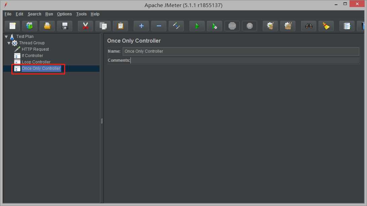This screenshot has width=367, height=206.
Task: Click the Stop test icon
Action: pos(232,26)
